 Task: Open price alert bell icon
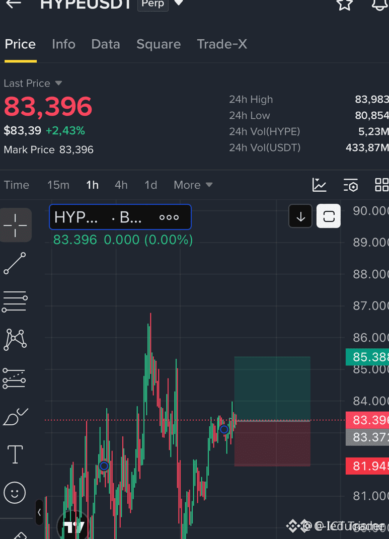(x=380, y=4)
